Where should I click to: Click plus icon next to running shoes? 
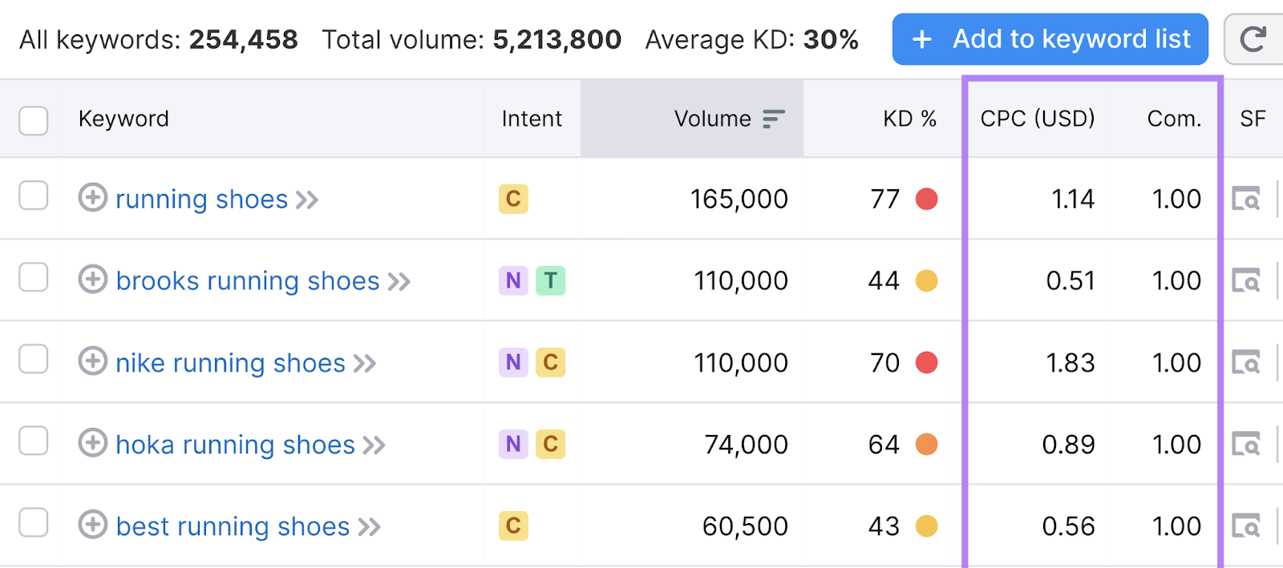[x=93, y=197]
